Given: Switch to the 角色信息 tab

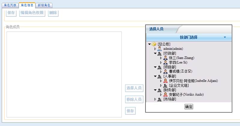Looking at the screenshot, I should [27, 5].
